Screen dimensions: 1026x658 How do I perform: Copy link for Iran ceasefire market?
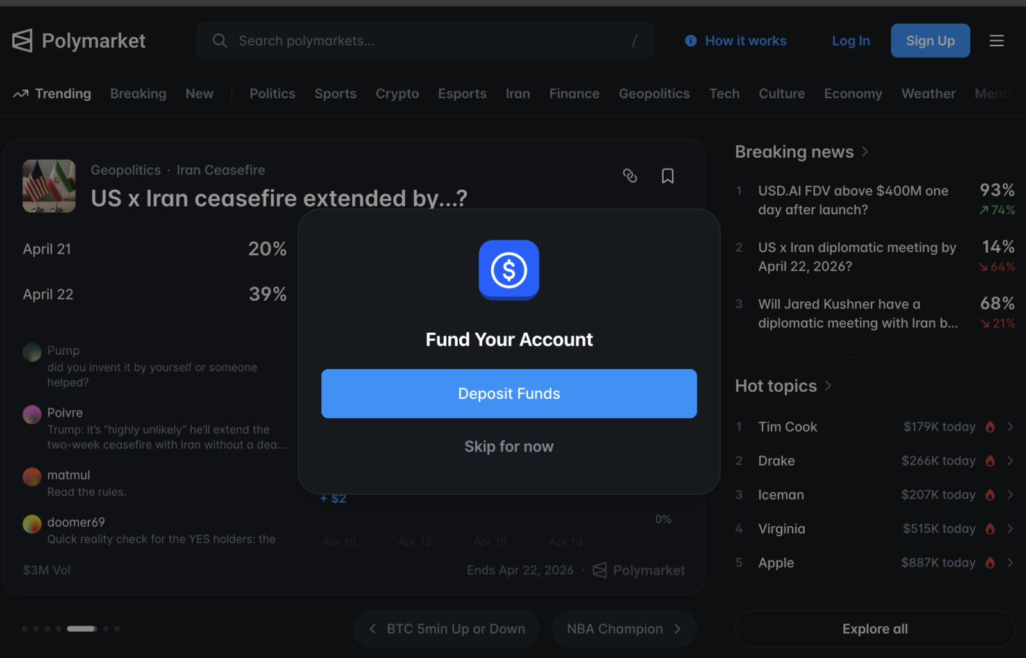(630, 176)
